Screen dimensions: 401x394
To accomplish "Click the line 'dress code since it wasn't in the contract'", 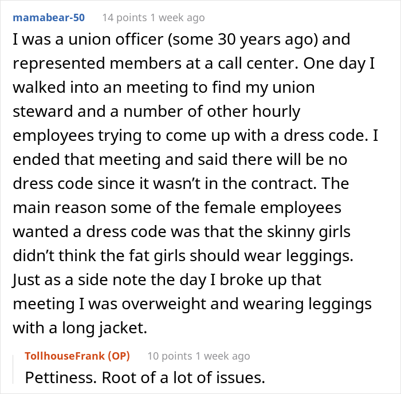I will (x=181, y=184).
